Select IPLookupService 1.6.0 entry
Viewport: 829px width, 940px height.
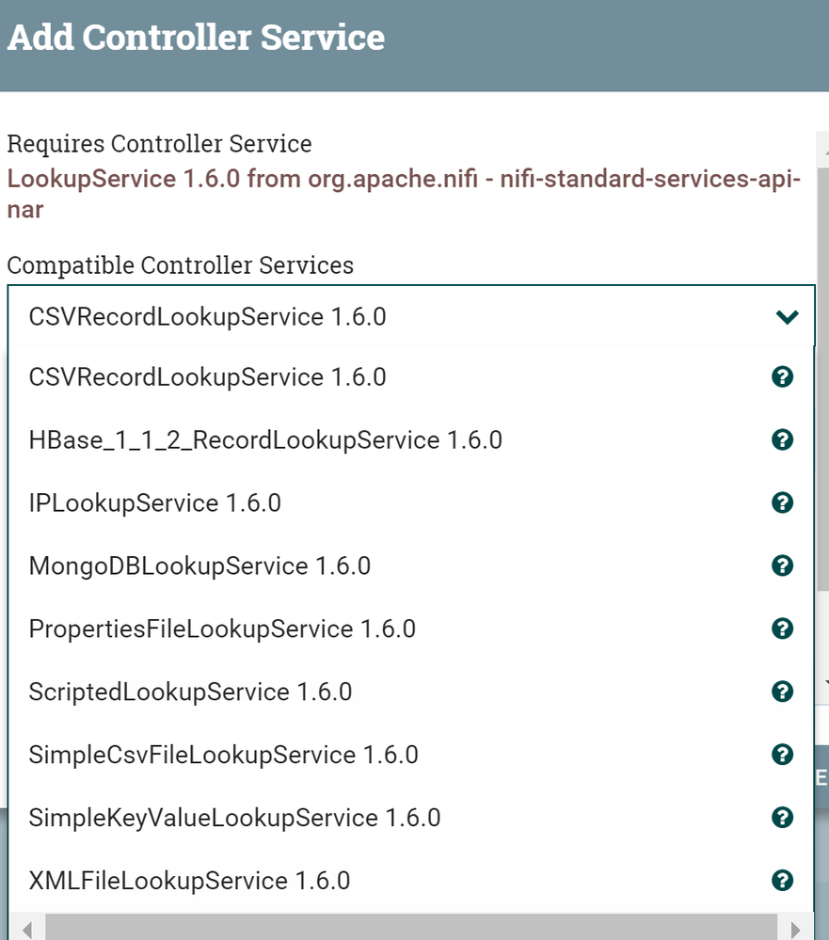coord(155,502)
